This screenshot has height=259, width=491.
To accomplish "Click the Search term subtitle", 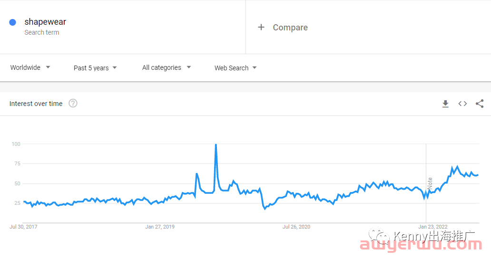I will pos(42,32).
